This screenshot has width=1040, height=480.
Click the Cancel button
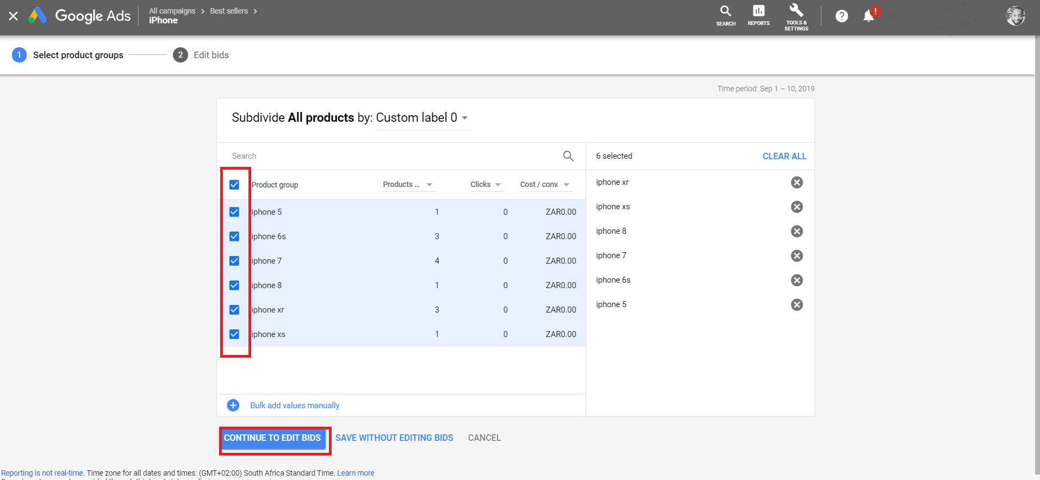(x=484, y=438)
